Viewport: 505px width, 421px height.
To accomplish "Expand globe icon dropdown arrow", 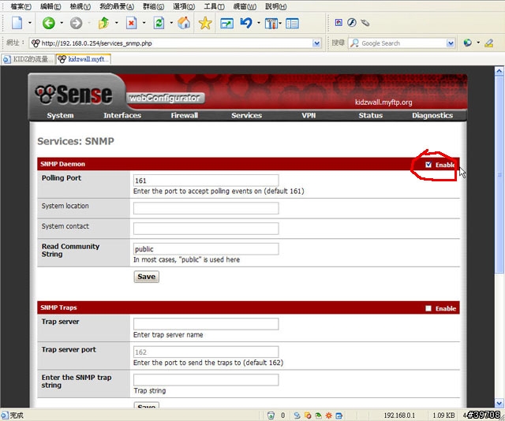I will (x=478, y=43).
